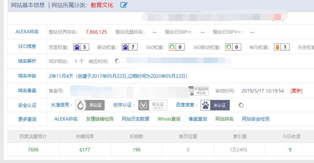The image size is (314, 163).
Task: Click the domain age text 2年11月4天
Action: click(61, 76)
